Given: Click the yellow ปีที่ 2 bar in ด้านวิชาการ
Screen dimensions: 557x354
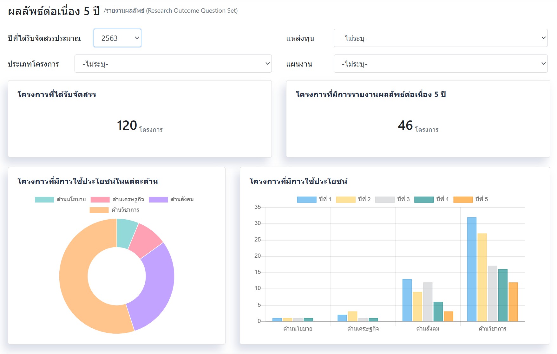Looking at the screenshot, I should (x=482, y=277).
